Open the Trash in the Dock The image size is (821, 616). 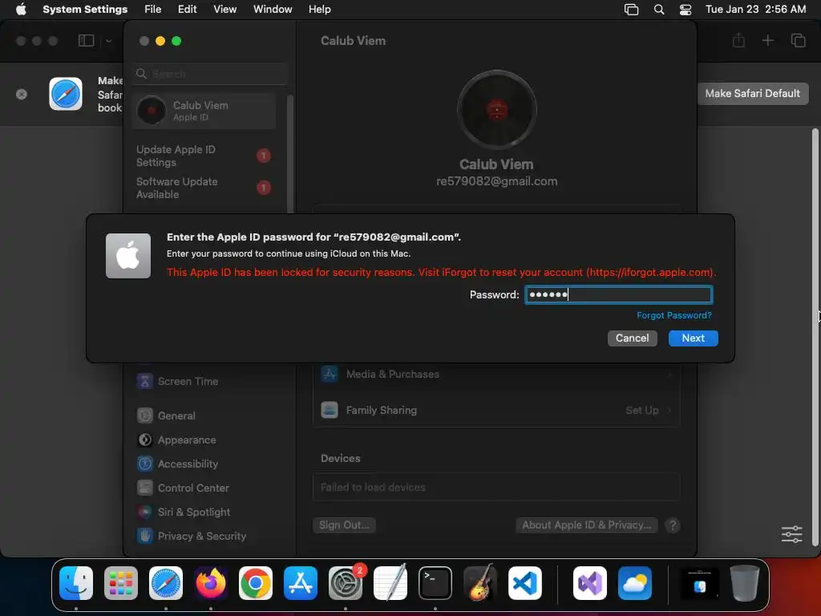tap(745, 583)
